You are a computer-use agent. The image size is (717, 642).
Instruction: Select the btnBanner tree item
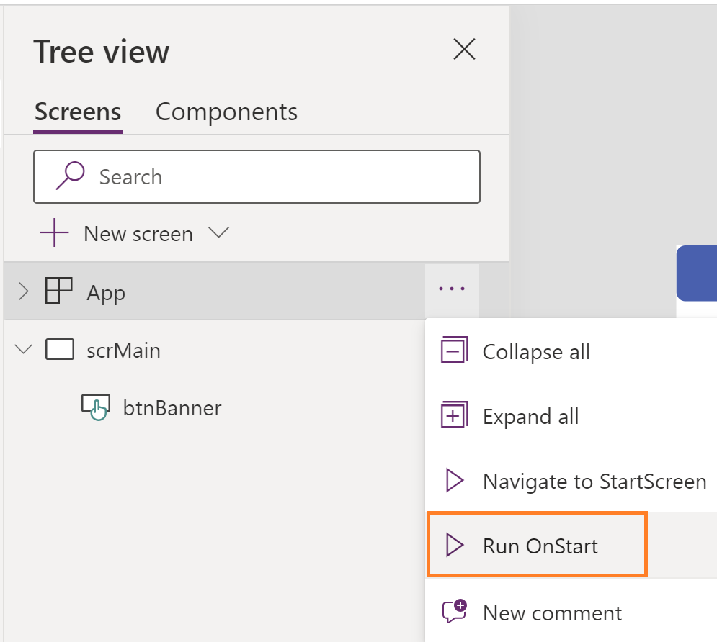pyautogui.click(x=172, y=409)
